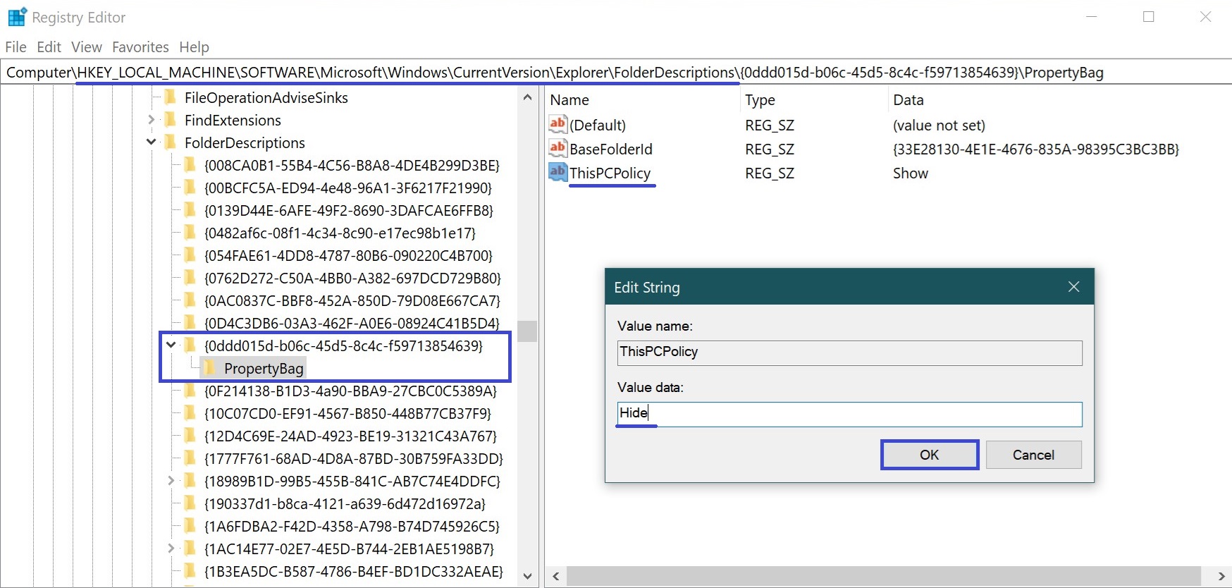Collapse the FolderDescriptions key
Screen dimensions: 1232x588
pos(151,142)
